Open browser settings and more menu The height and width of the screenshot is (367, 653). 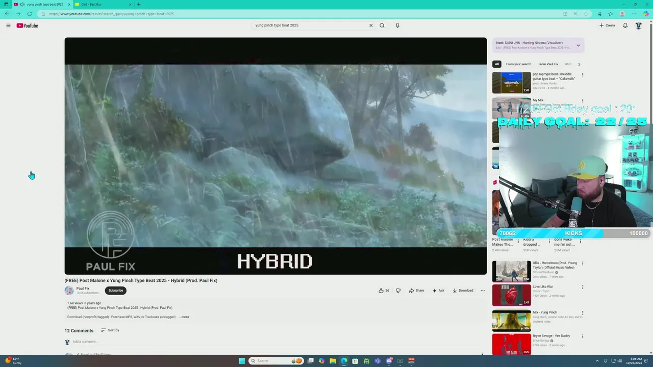[634, 14]
